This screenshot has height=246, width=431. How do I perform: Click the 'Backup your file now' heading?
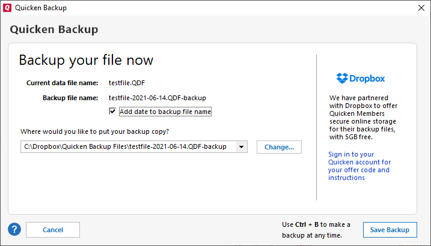pyautogui.click(x=86, y=60)
